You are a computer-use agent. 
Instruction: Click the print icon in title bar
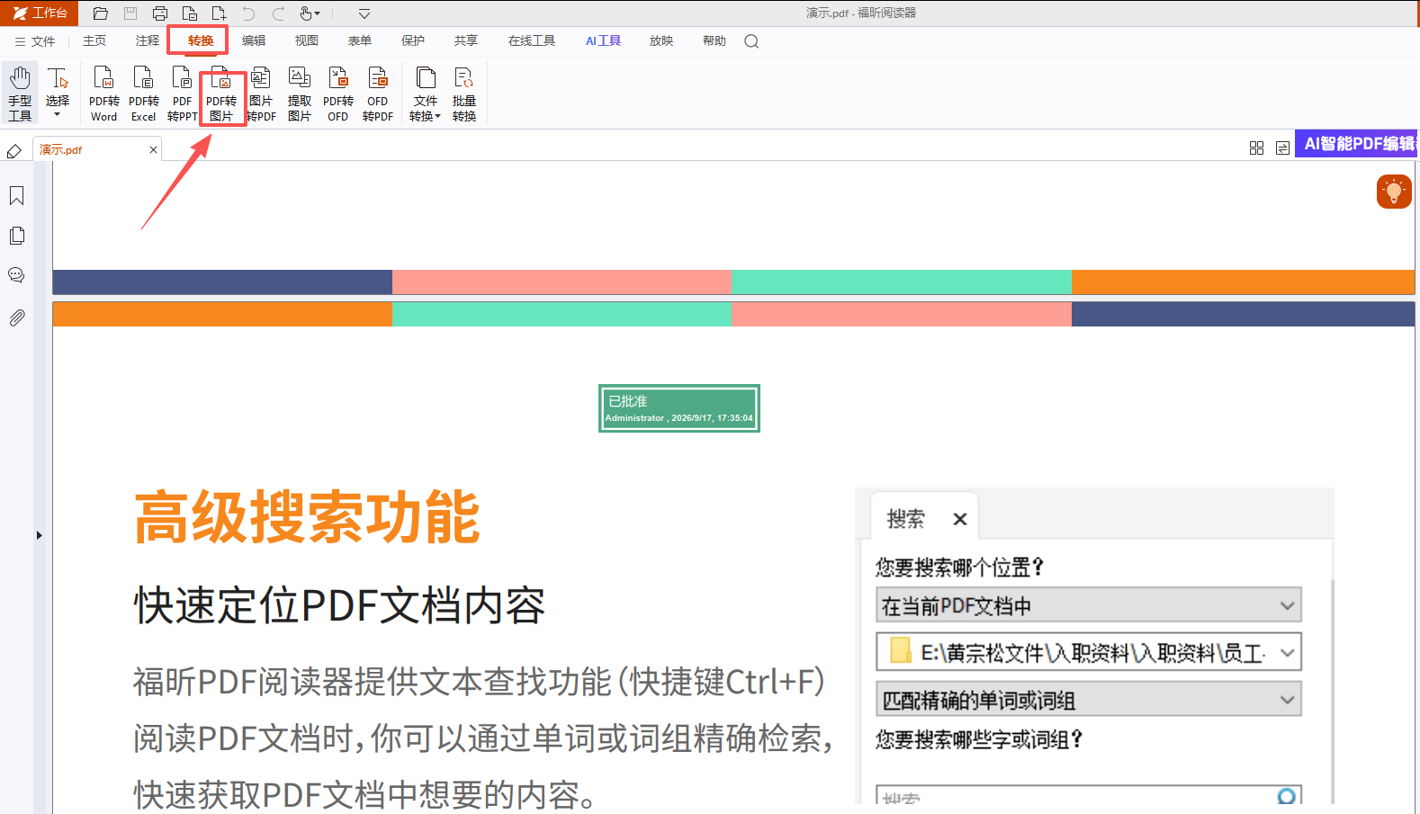pyautogui.click(x=160, y=13)
